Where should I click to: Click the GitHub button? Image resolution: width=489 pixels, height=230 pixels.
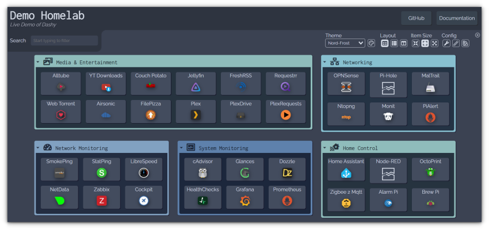(x=416, y=18)
